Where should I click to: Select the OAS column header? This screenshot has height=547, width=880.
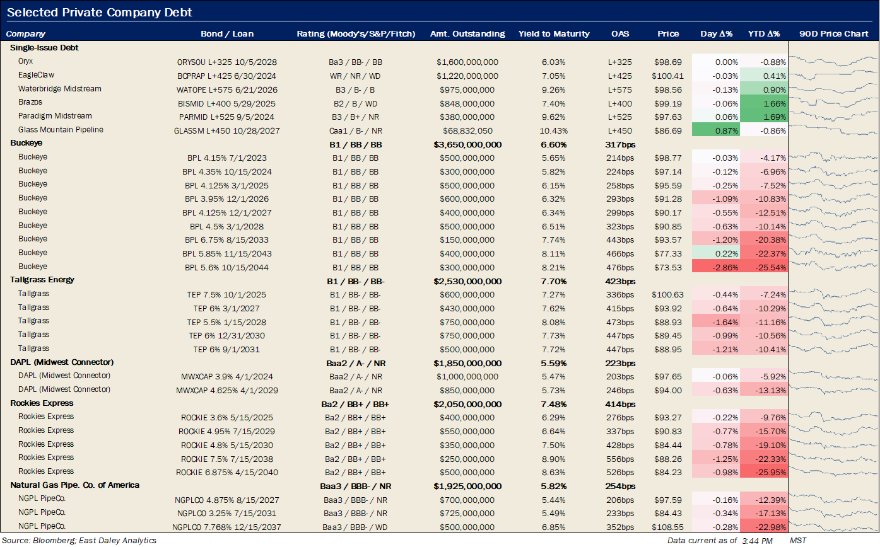point(621,34)
